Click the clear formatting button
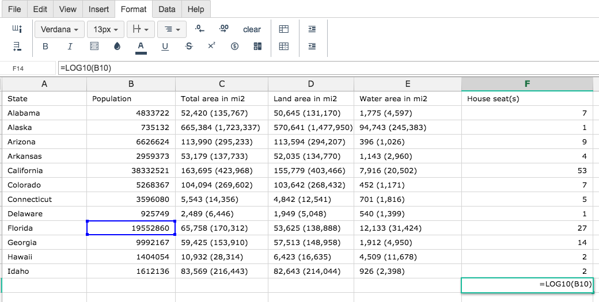Image resolution: width=599 pixels, height=302 pixels. (252, 29)
